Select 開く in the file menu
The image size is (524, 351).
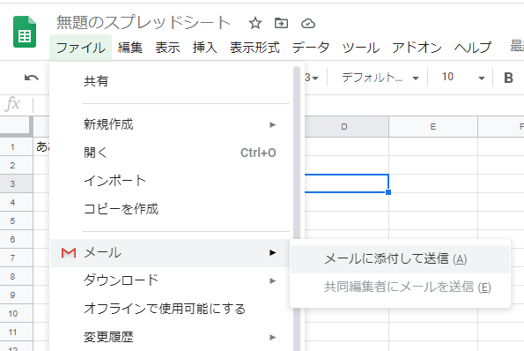coord(170,153)
